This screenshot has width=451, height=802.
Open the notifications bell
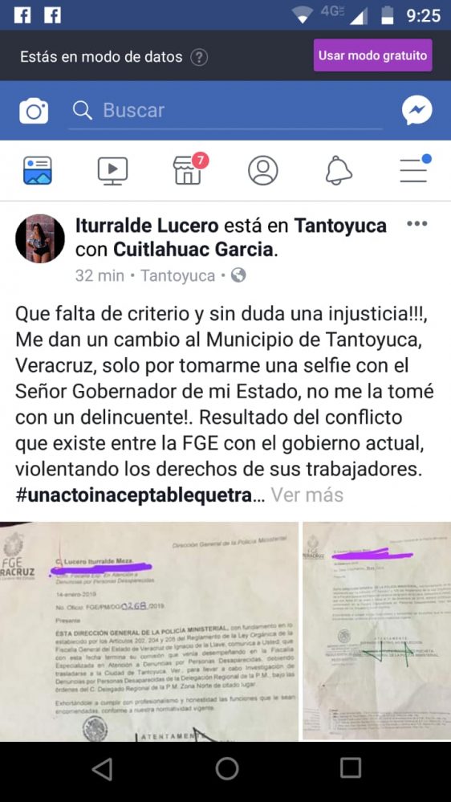339,170
